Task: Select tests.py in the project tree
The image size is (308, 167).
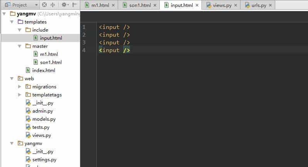Action: [x=41, y=127]
